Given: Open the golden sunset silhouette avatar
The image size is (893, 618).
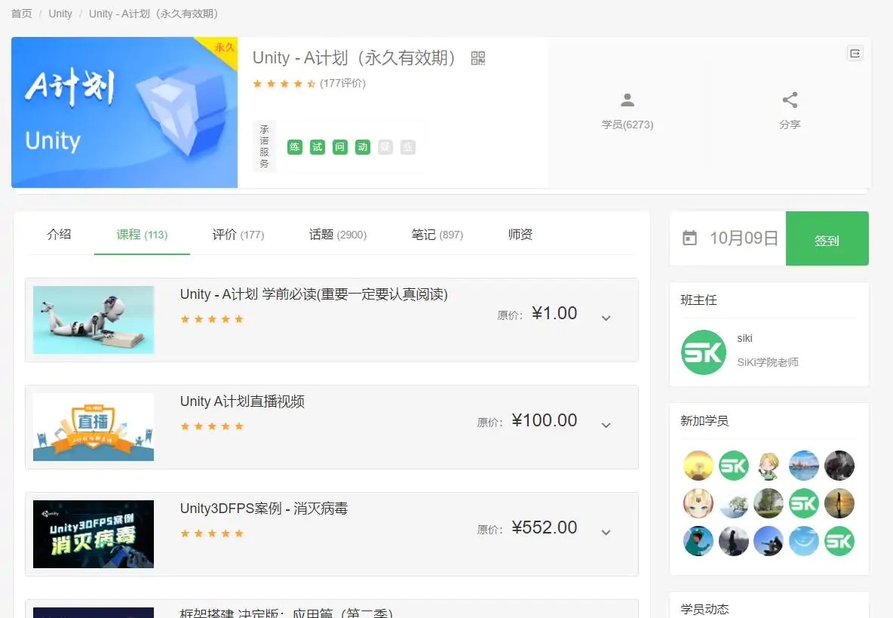Looking at the screenshot, I should [x=839, y=503].
